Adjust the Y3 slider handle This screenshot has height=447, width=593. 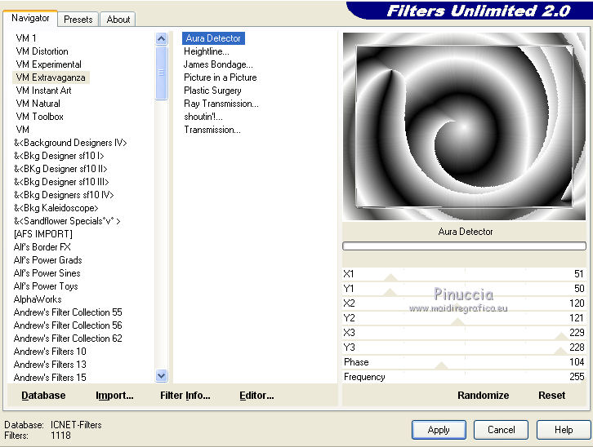click(561, 352)
